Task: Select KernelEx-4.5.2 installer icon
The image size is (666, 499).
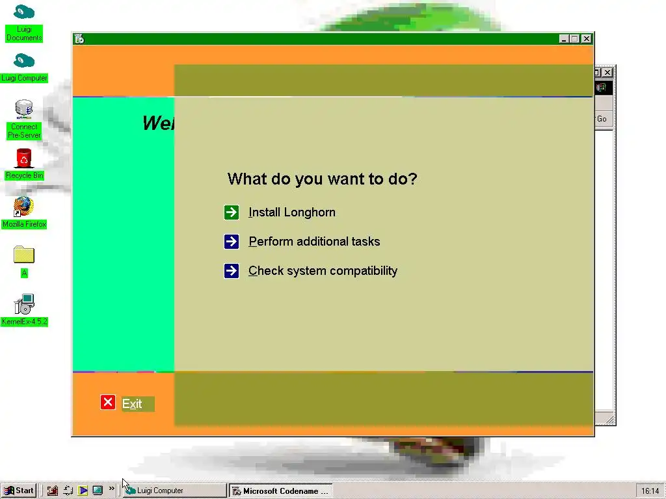Action: pyautogui.click(x=24, y=310)
